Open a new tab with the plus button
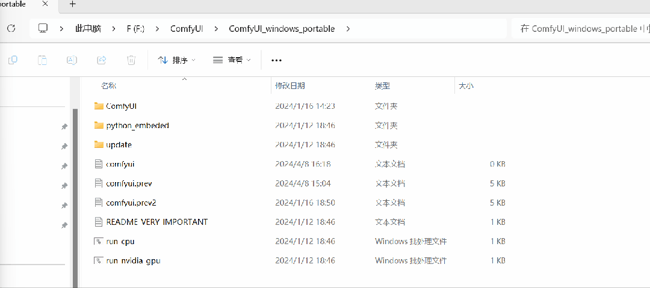The height and width of the screenshot is (288, 650). 73,4
